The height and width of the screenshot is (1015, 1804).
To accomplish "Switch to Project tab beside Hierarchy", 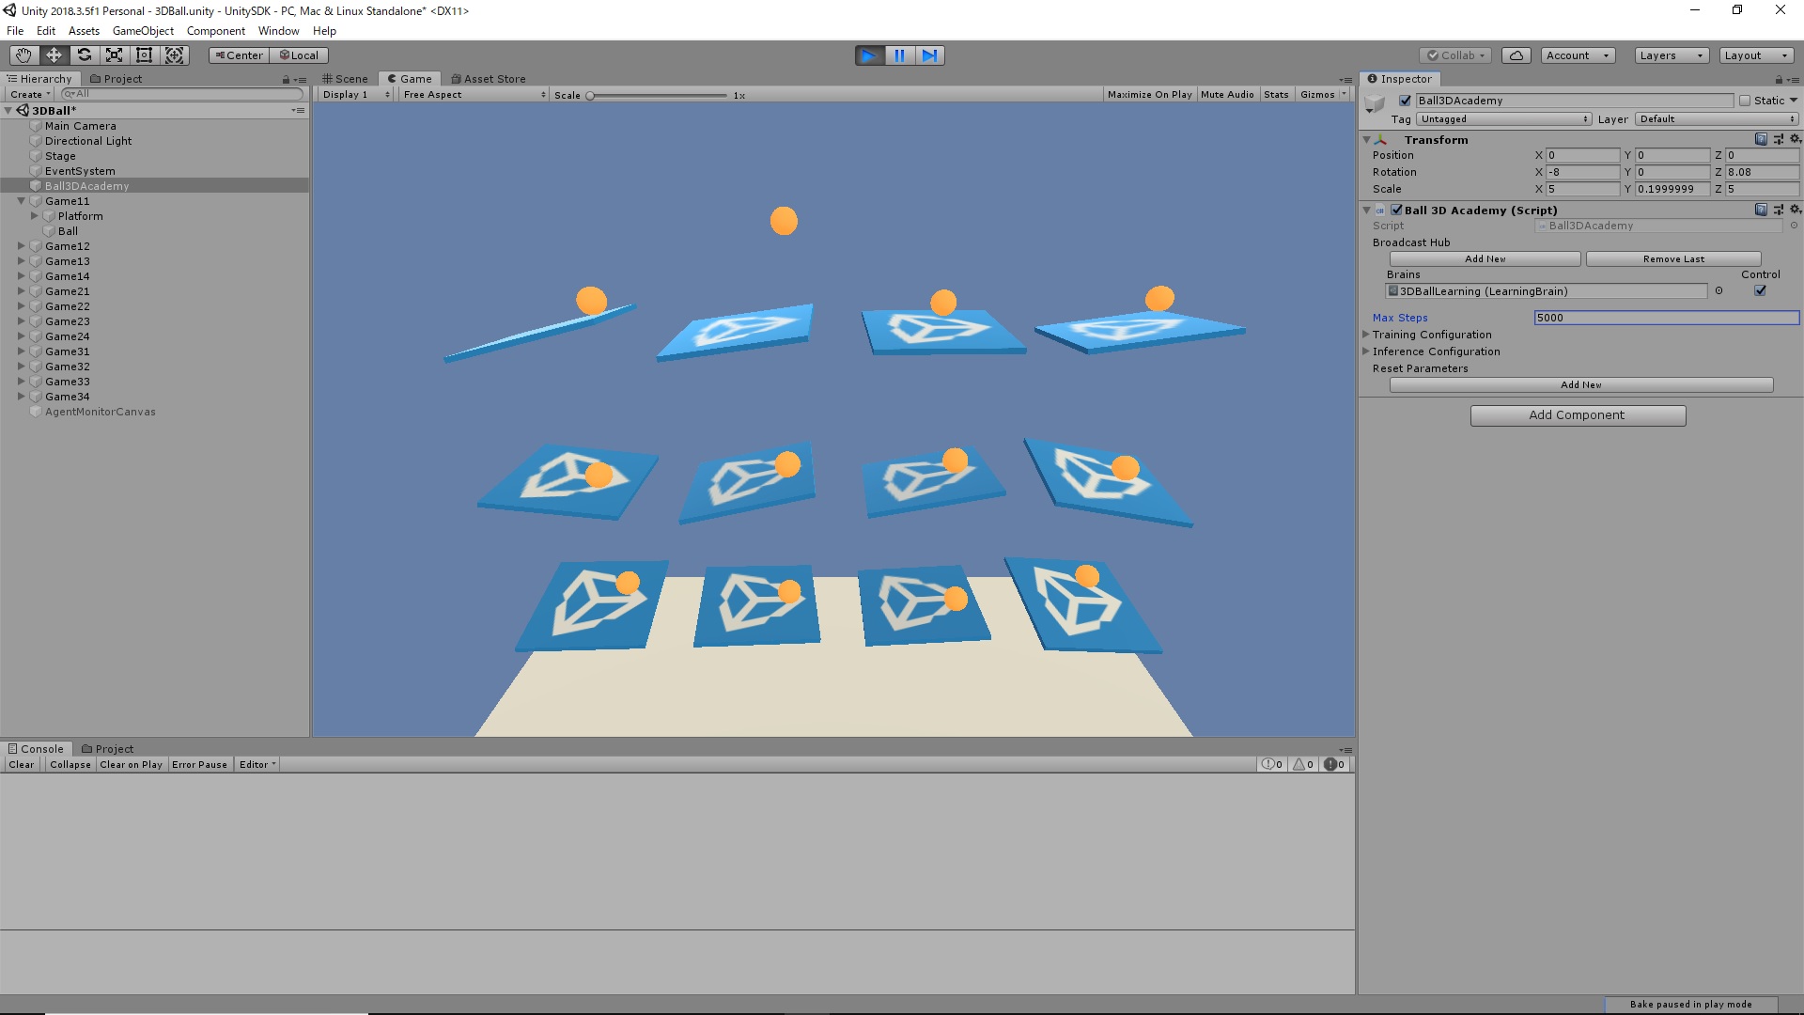I will 116,80.
